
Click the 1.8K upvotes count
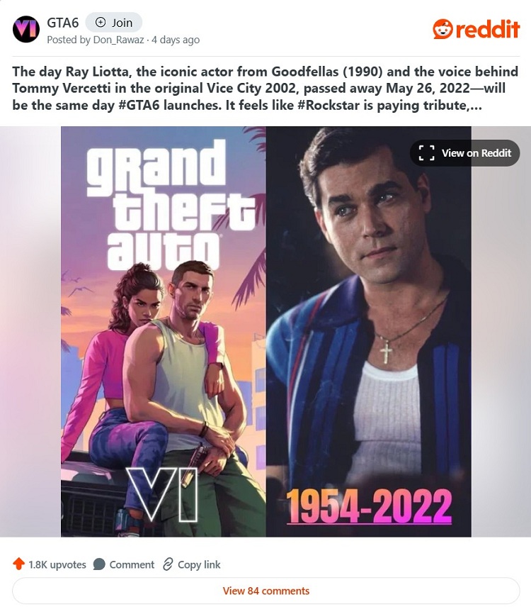coord(57,564)
